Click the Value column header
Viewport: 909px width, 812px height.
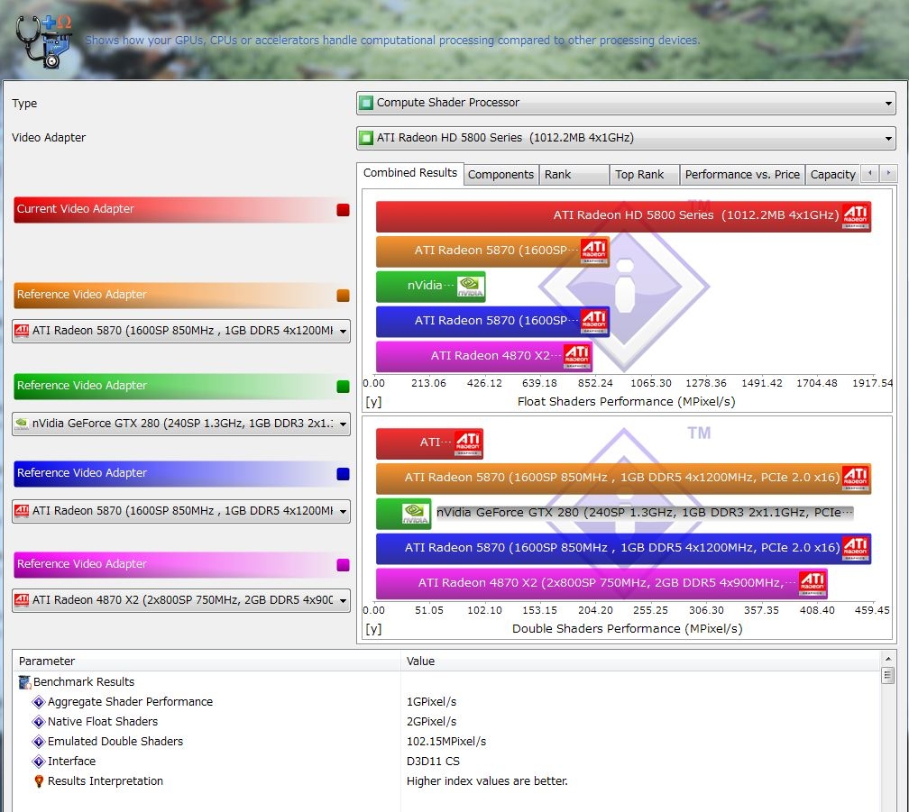click(x=640, y=661)
